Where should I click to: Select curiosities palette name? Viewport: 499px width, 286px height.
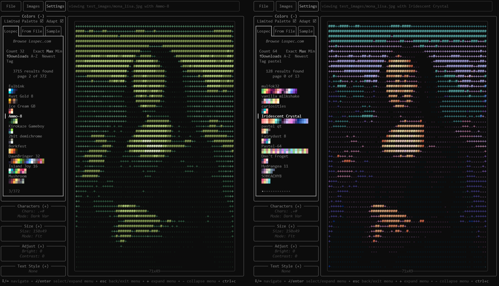[274, 106]
